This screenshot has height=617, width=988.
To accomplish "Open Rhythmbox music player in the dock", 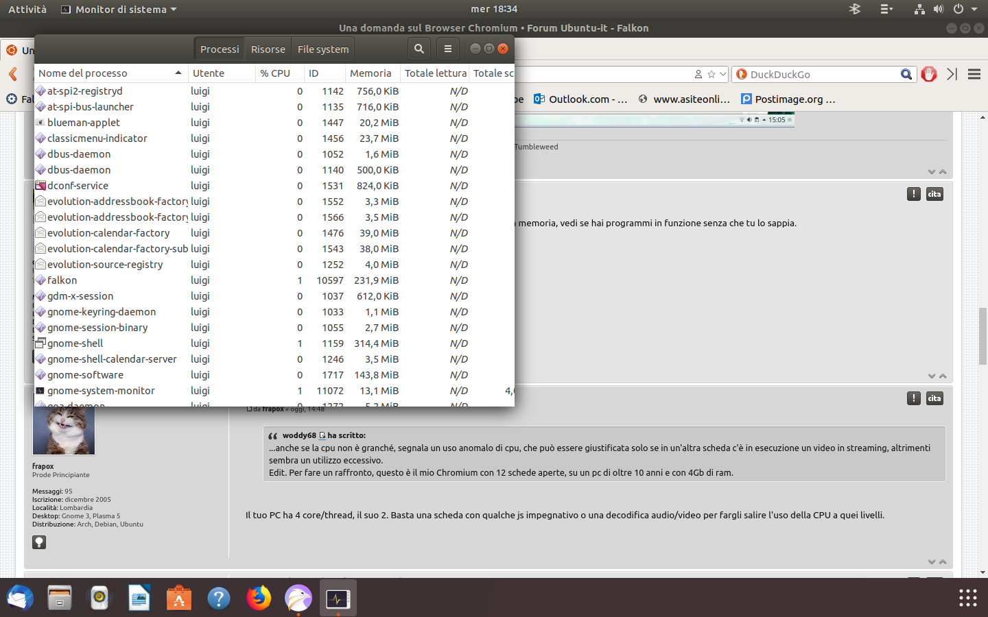I will click(99, 598).
